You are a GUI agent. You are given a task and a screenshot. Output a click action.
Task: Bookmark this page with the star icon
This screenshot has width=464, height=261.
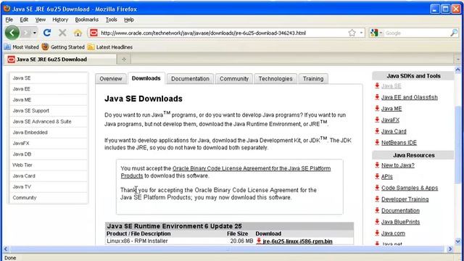352,33
